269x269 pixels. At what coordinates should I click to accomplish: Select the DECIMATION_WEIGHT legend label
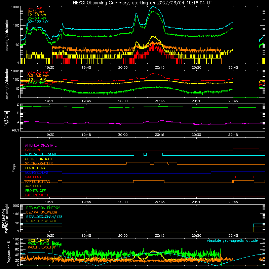click(43, 212)
